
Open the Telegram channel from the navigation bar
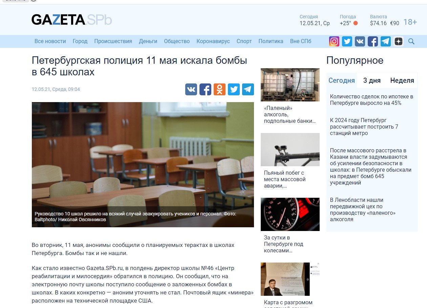click(x=386, y=41)
